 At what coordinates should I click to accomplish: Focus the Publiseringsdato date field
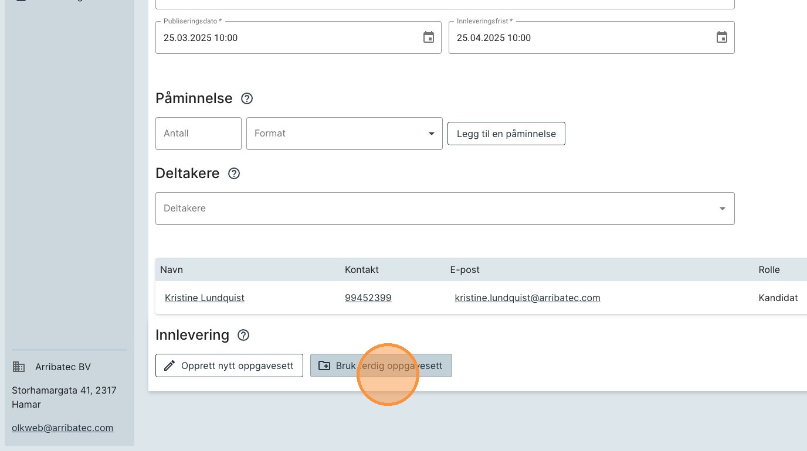click(x=287, y=38)
